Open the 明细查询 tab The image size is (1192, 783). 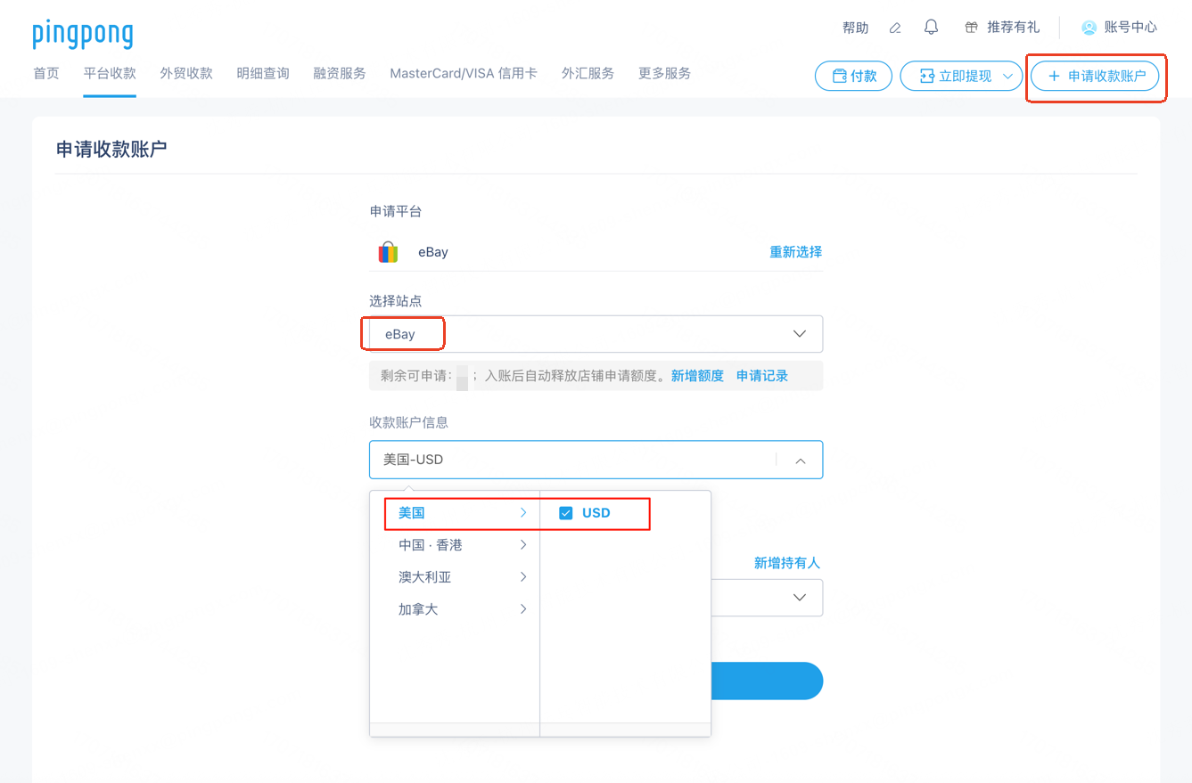point(263,73)
